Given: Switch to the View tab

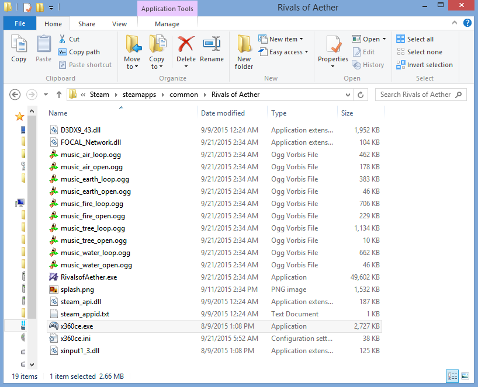Looking at the screenshot, I should (x=119, y=24).
